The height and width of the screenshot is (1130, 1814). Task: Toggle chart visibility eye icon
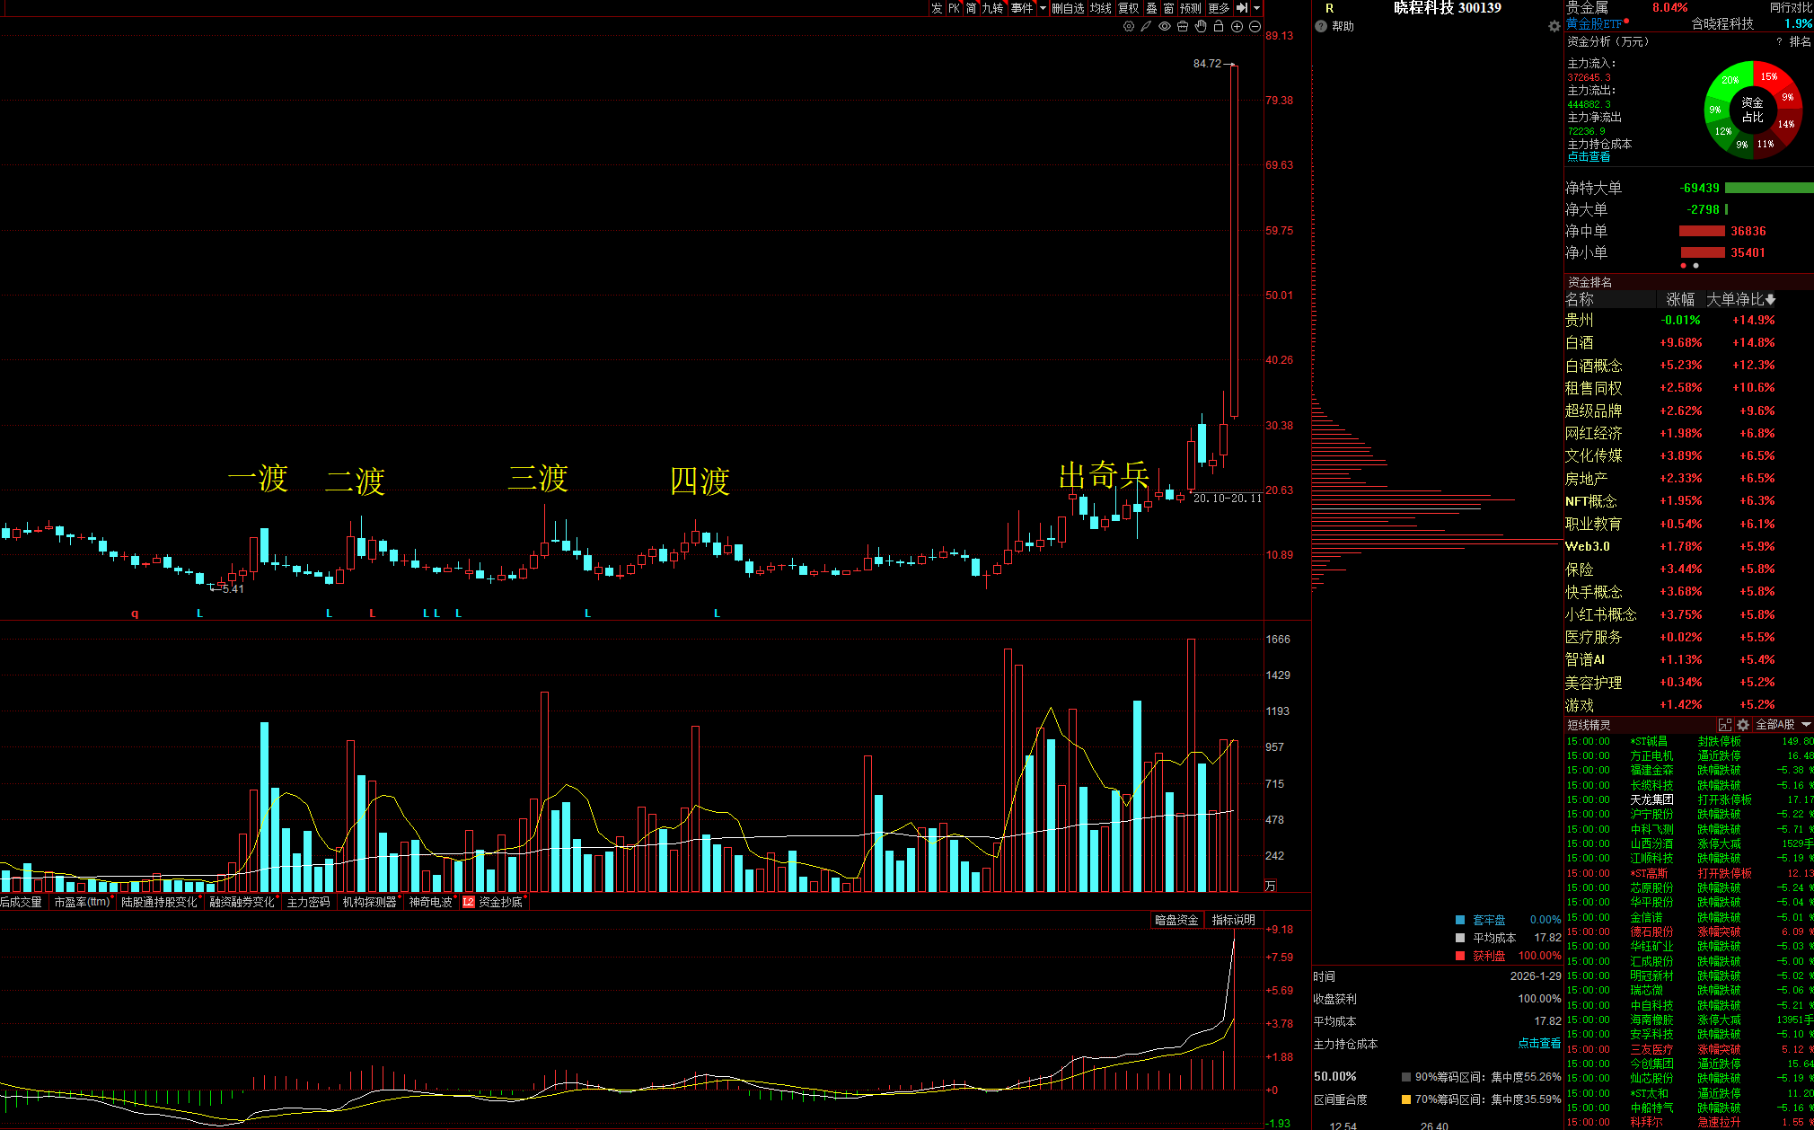(1165, 27)
